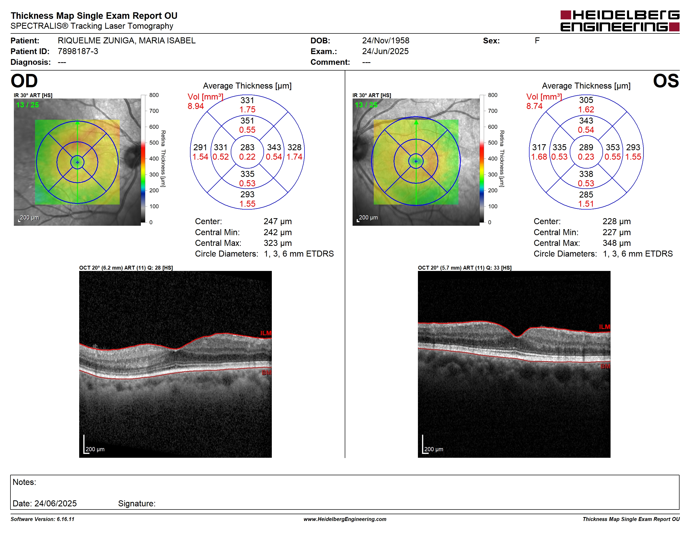Viewport: 690px width, 533px height.
Task: Click the OS inner right sector value 353
Action: click(613, 147)
